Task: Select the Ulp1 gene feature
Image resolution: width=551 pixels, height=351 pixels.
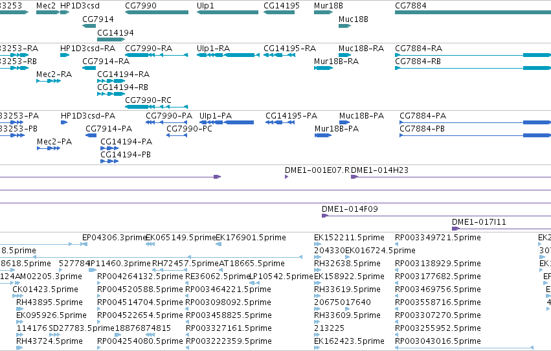Action: pos(227,12)
